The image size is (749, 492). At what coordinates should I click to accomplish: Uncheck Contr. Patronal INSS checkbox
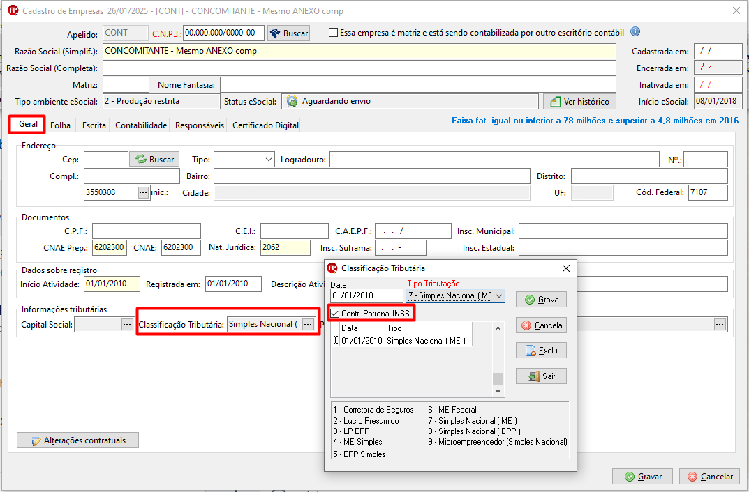click(335, 313)
